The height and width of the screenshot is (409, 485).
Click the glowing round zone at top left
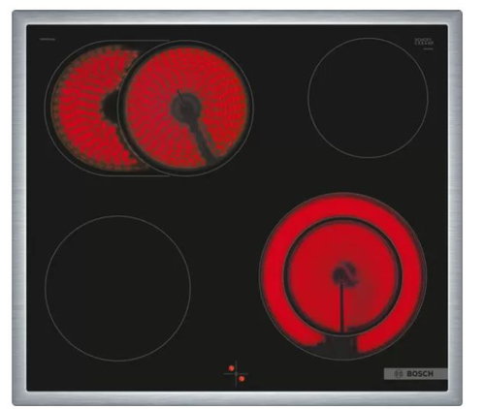coord(186,109)
